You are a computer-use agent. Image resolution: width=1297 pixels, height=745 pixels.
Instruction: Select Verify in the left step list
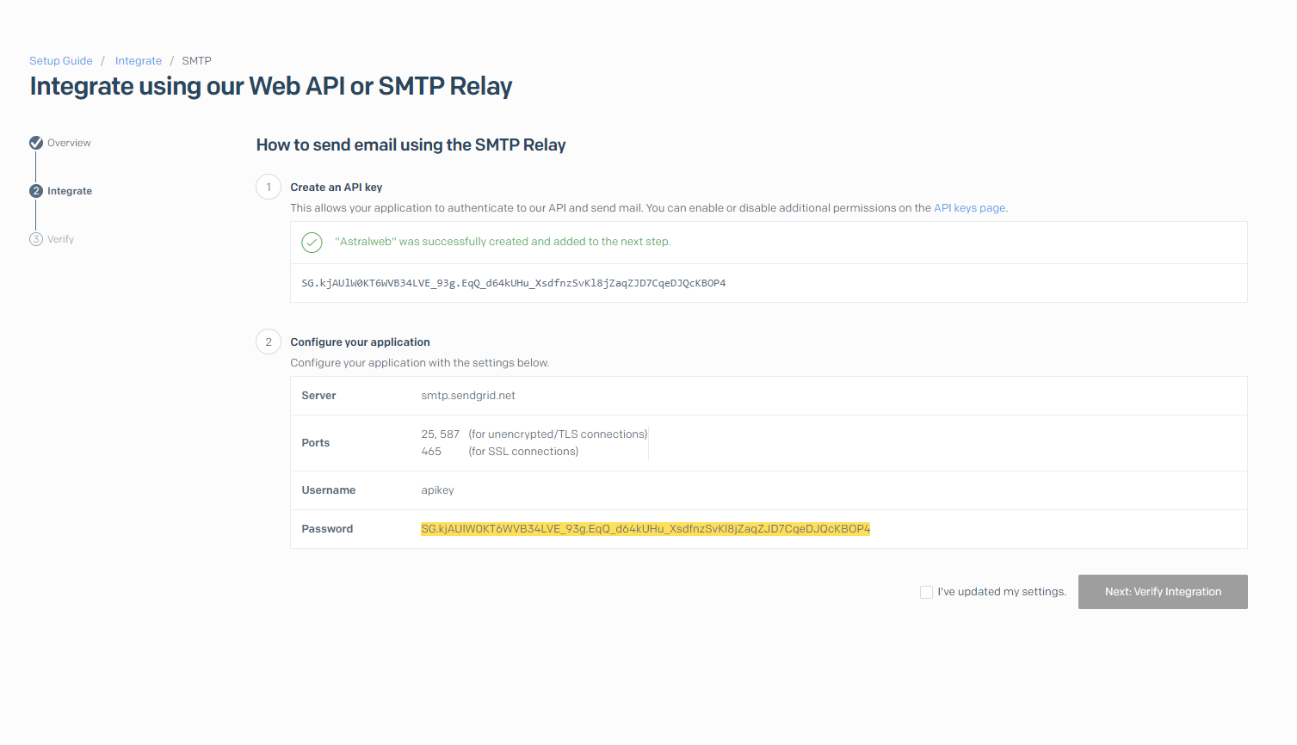59,239
